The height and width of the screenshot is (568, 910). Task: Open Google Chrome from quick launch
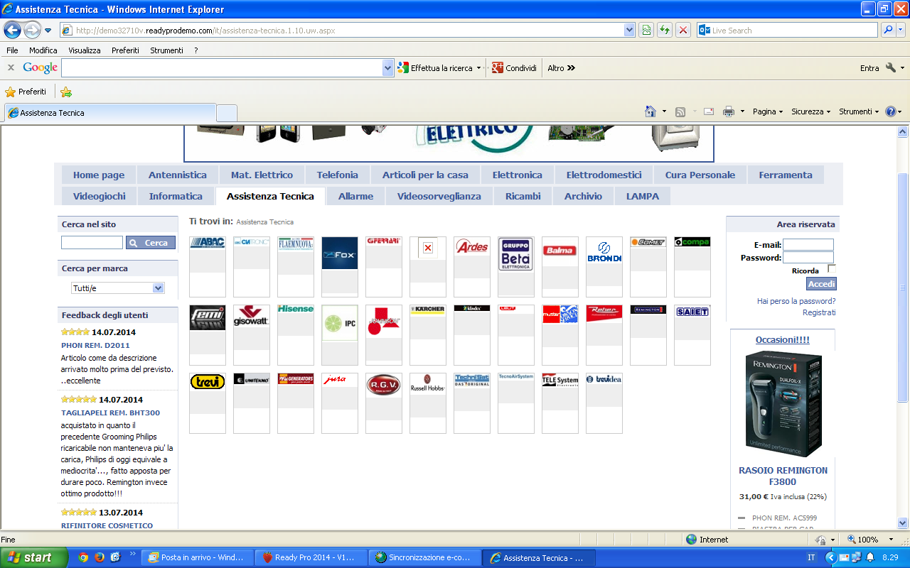83,557
